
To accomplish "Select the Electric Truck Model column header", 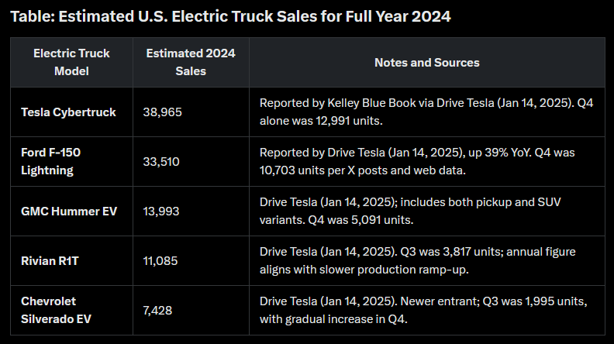I will 71,62.
